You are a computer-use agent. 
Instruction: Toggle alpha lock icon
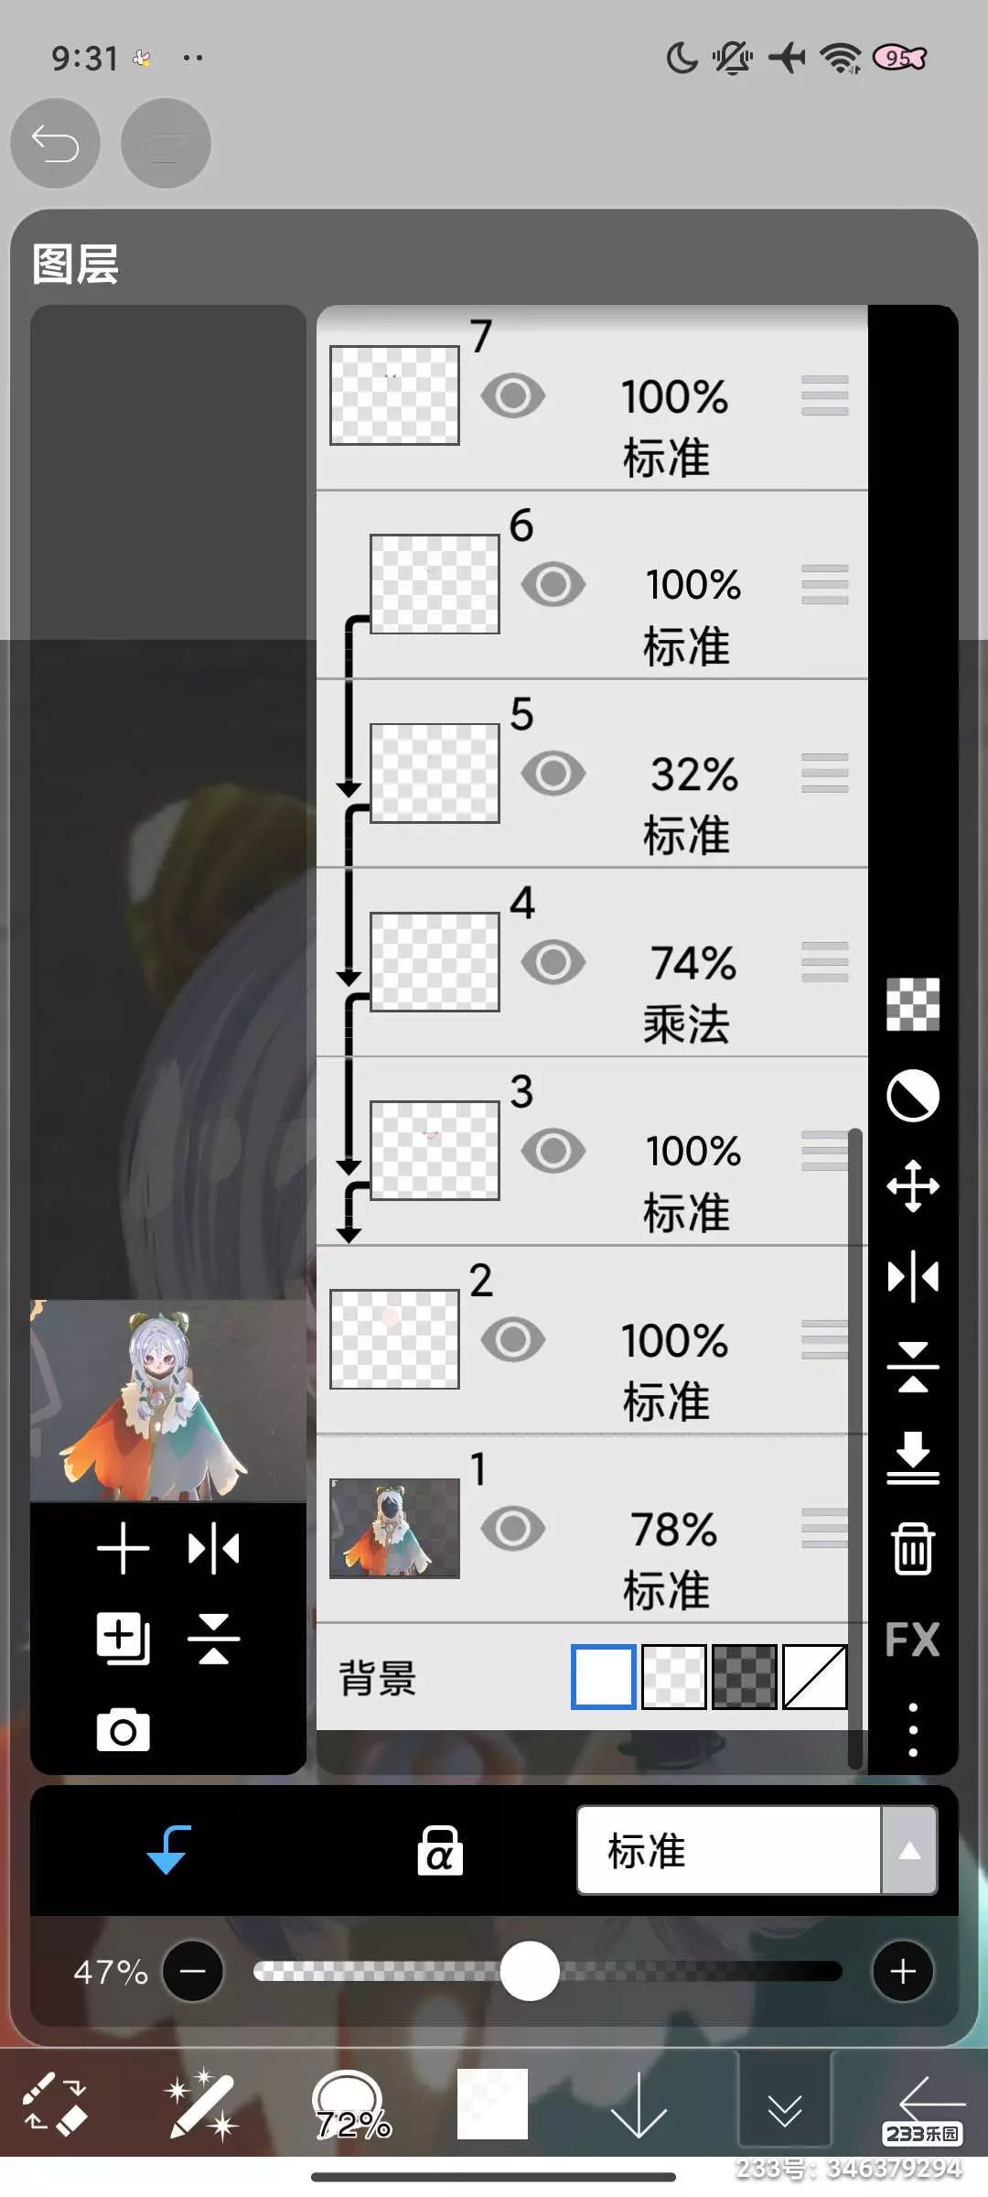point(440,1850)
